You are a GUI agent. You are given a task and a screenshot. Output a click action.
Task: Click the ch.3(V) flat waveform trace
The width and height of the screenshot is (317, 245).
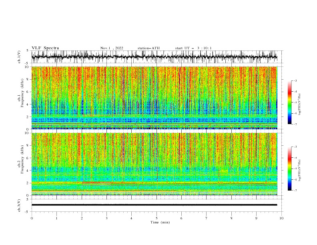[154, 205]
